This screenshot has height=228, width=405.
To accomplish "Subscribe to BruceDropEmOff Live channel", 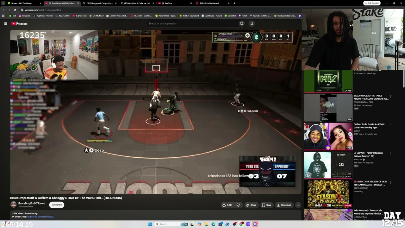I will pyautogui.click(x=57, y=205).
